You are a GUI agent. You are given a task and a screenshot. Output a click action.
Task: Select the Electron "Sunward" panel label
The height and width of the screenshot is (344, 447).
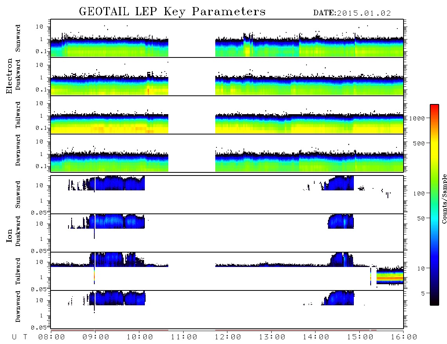[18, 38]
